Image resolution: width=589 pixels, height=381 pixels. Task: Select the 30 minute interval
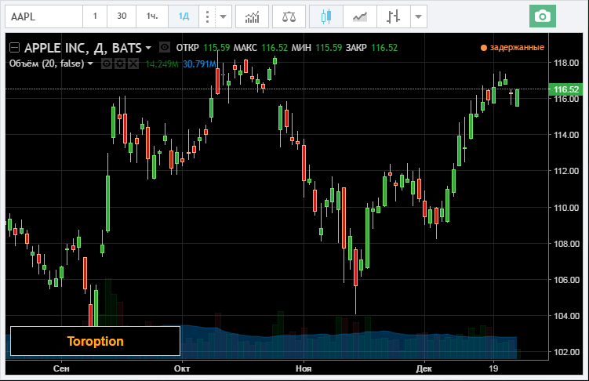[x=122, y=16]
